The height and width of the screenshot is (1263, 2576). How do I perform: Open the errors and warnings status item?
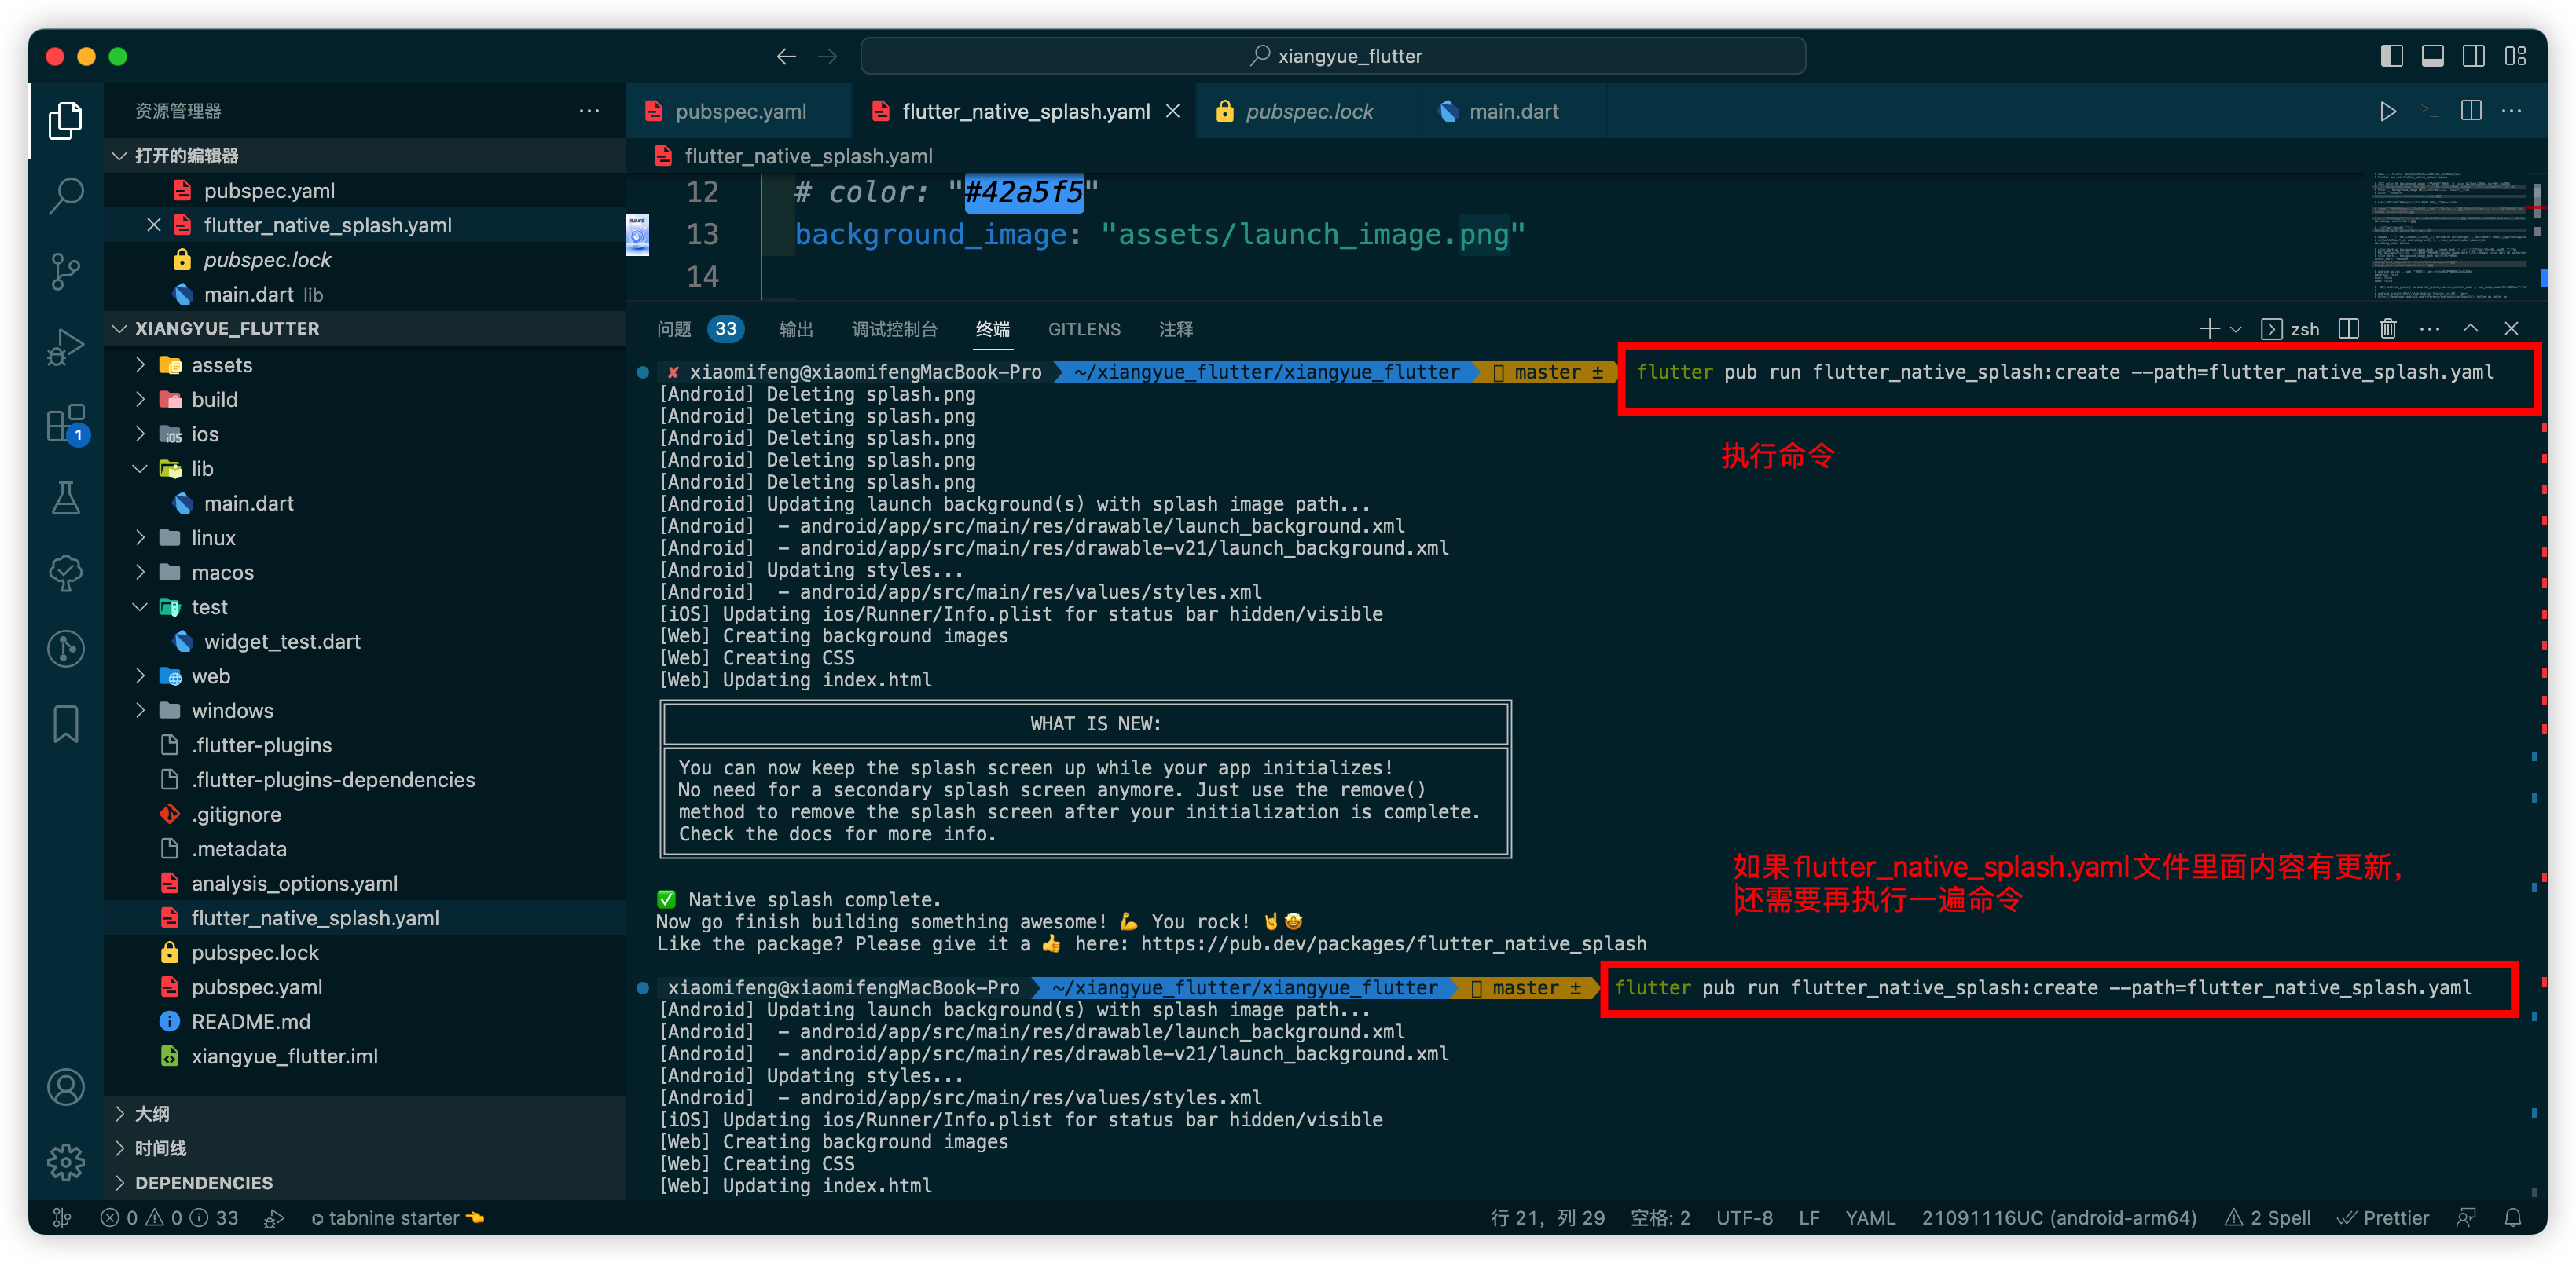click(x=170, y=1218)
